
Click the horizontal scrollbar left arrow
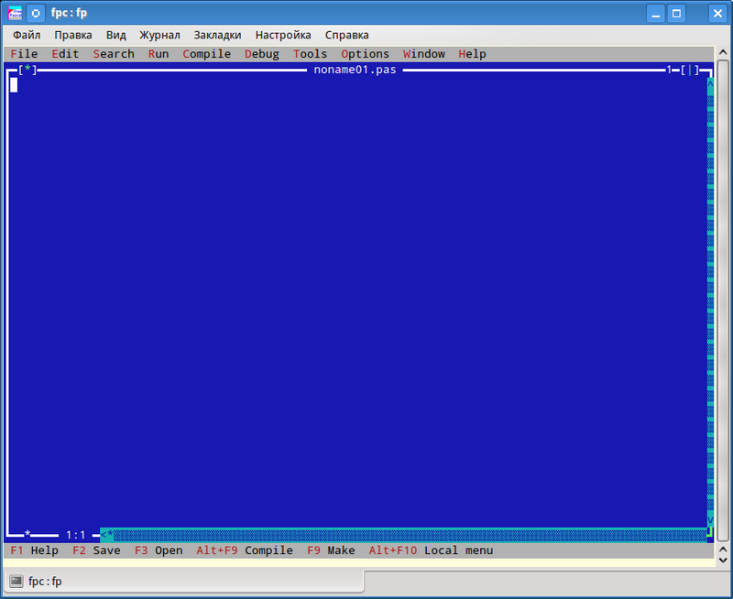[104, 535]
